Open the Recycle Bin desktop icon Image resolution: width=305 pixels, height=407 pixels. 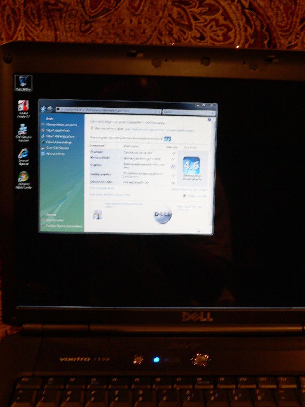[23, 83]
